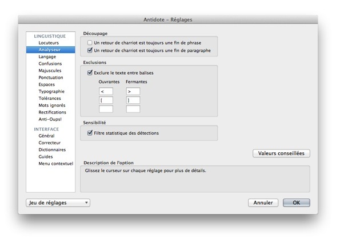Screen dimensions: 348x243
Task: Go to Rectifications settings
Action: 53,112
